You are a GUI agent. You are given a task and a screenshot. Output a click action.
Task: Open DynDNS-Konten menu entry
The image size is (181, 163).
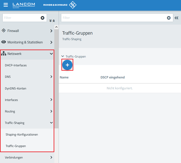16,88
